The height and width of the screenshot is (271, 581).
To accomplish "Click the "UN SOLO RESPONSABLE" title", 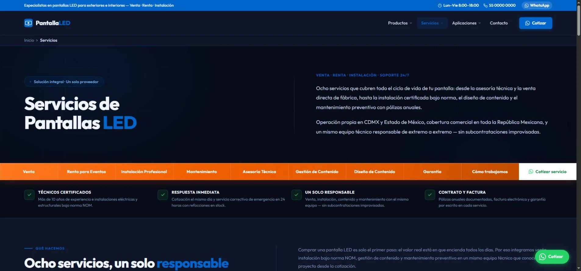I will point(330,192).
